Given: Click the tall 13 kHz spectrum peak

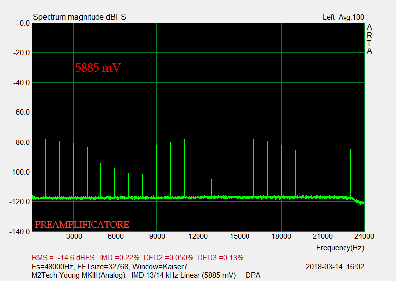Looking at the screenshot, I should (212, 123).
